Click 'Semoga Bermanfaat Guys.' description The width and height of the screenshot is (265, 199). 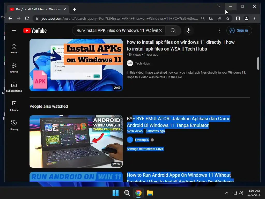[x=145, y=149]
